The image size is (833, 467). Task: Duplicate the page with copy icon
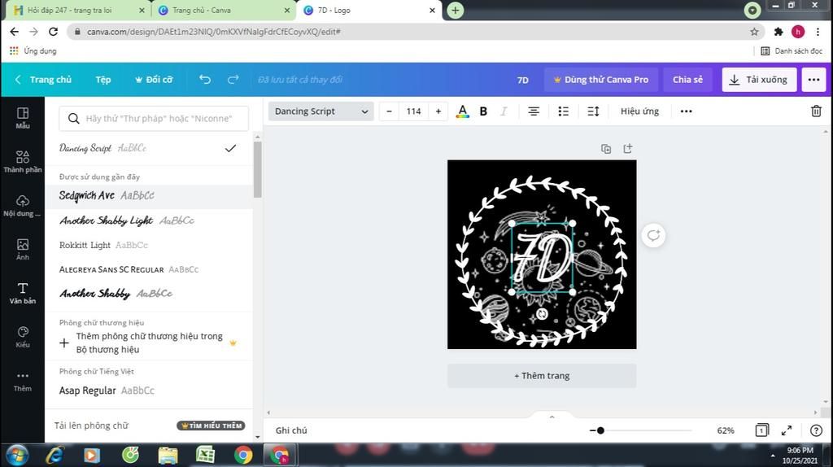click(x=605, y=149)
